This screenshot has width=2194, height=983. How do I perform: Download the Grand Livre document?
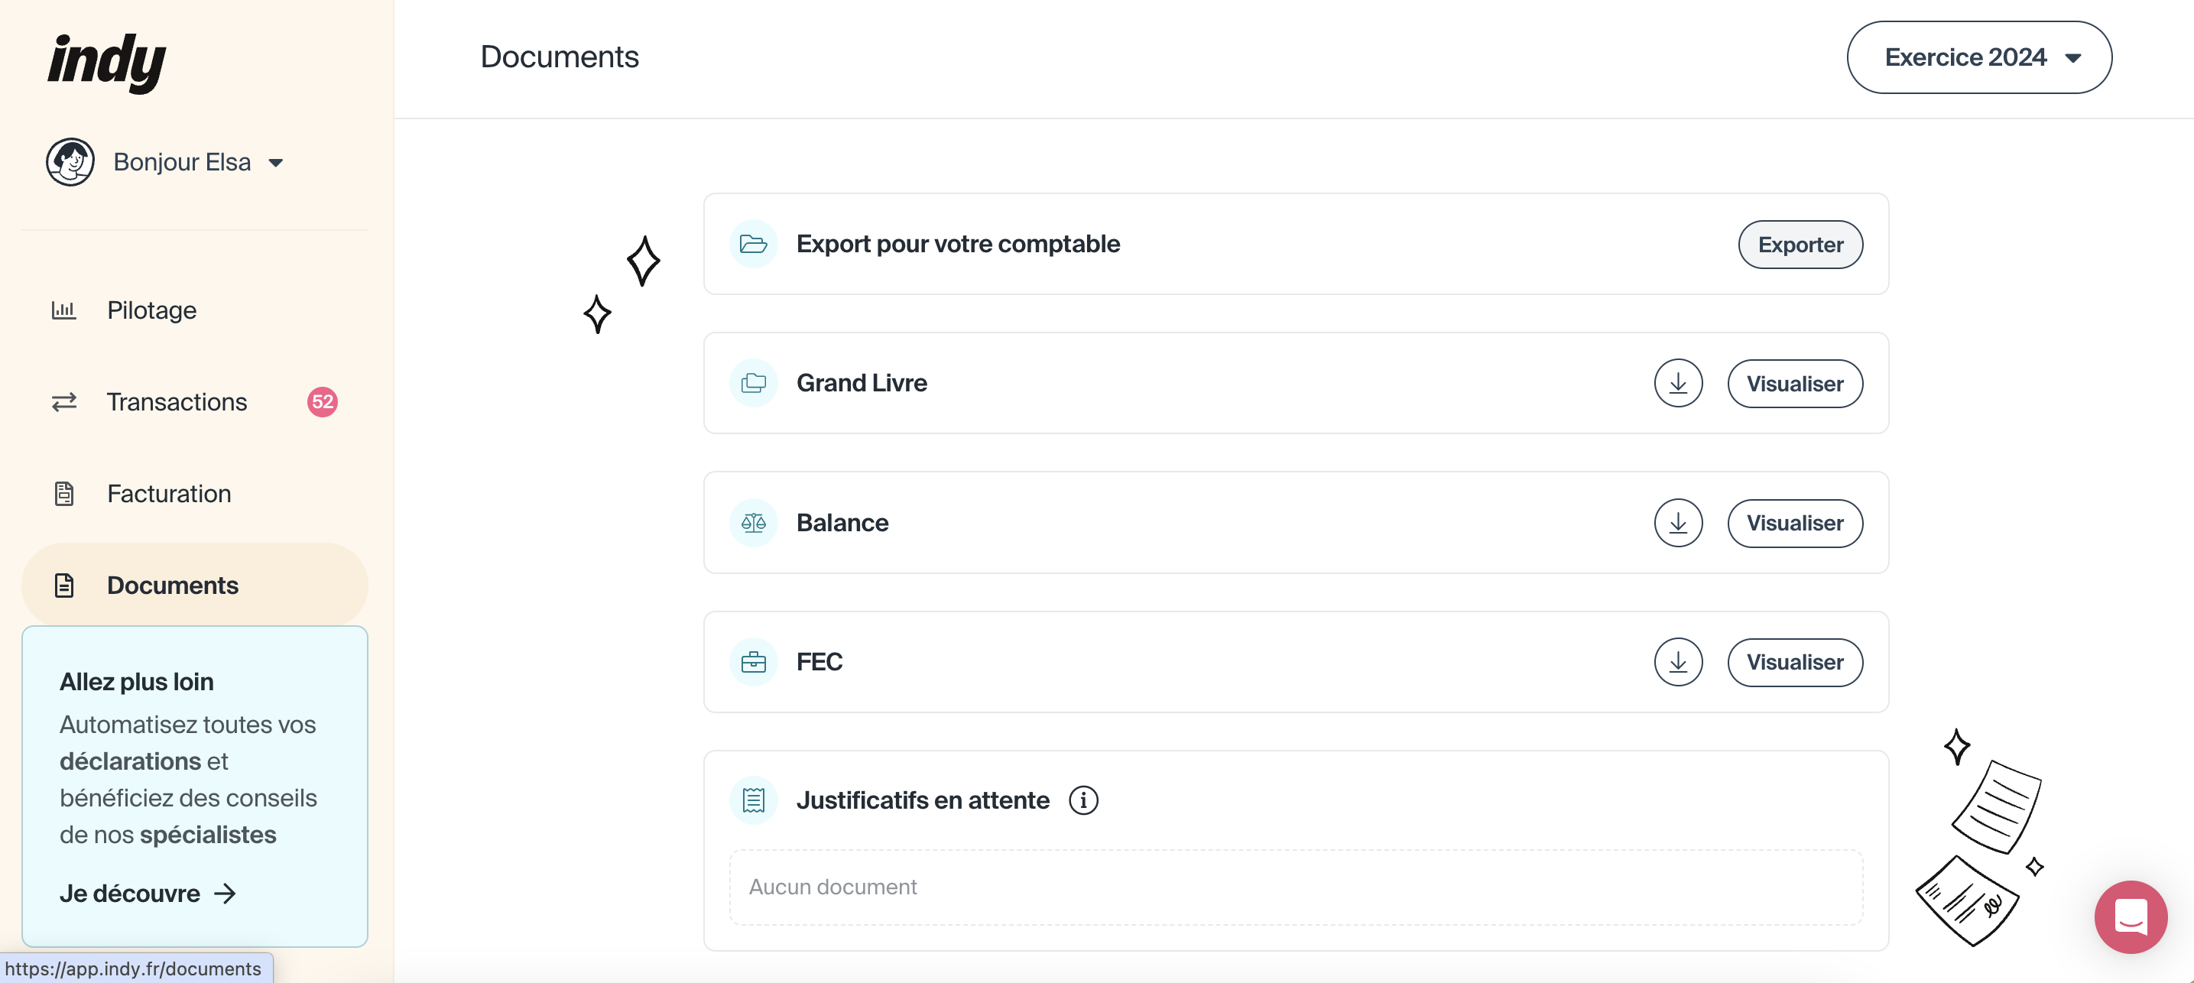[x=1677, y=383]
